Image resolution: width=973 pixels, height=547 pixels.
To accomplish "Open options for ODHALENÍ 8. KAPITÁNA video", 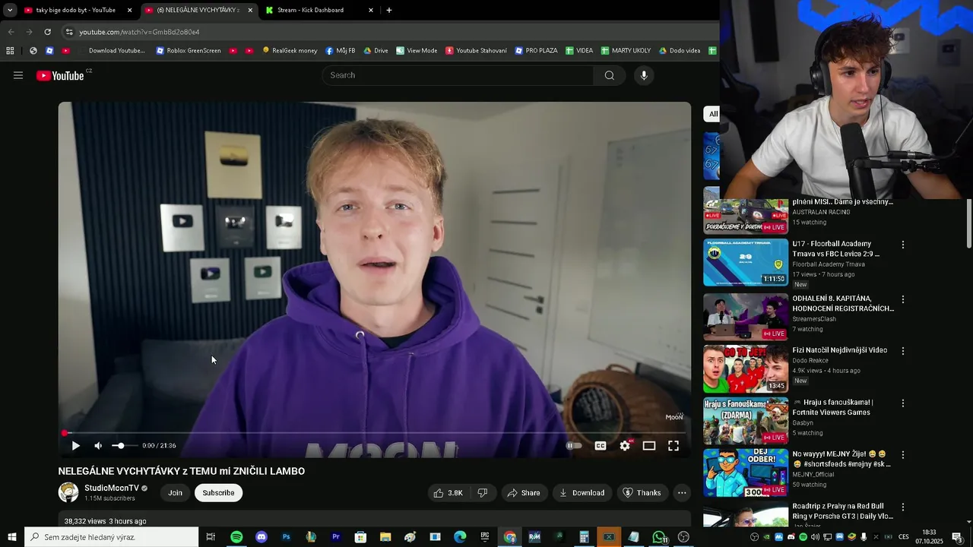I will coord(903,299).
